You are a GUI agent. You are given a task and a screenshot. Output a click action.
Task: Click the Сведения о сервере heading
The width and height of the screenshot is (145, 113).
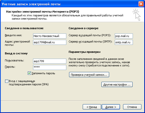click(x=83, y=28)
